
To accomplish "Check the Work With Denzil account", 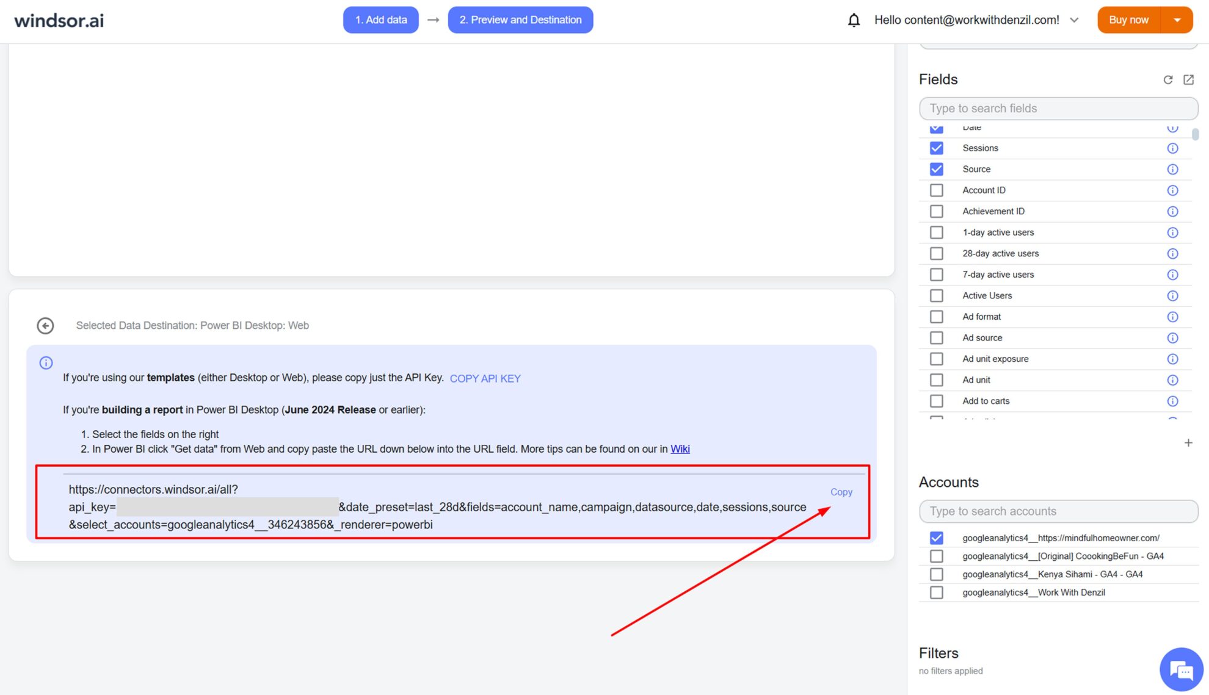I will (x=936, y=592).
